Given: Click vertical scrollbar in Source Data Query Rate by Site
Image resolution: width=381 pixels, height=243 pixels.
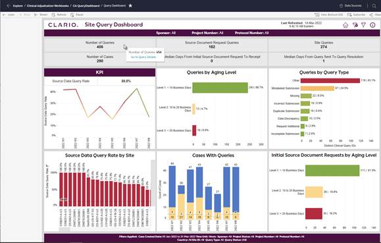Looking at the screenshot, I should (153, 183).
